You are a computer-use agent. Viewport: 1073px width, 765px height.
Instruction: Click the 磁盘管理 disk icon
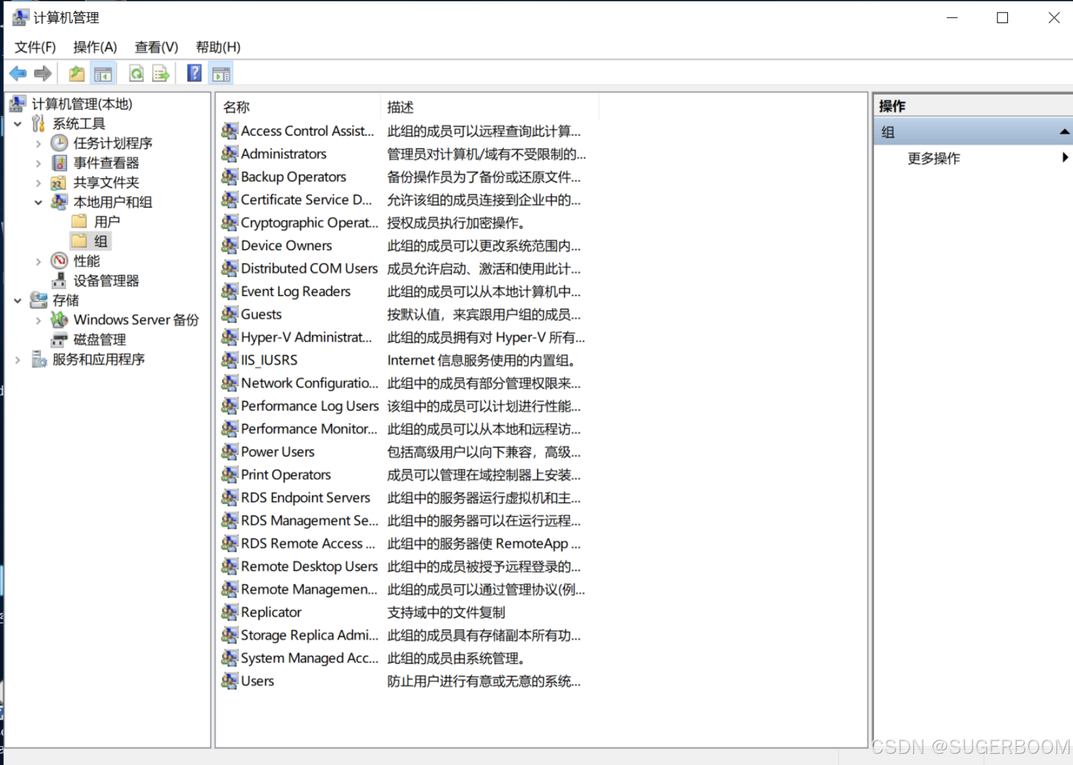(59, 340)
